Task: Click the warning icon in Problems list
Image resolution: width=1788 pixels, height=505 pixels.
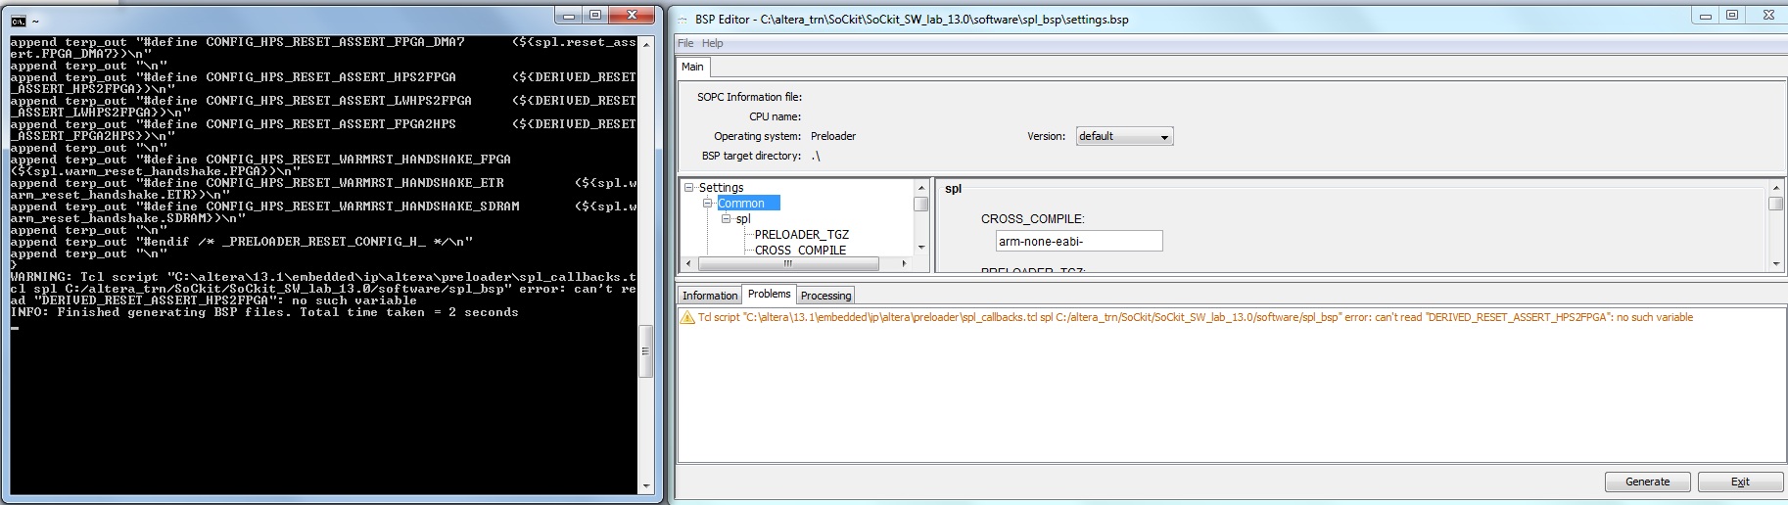Action: [x=687, y=317]
